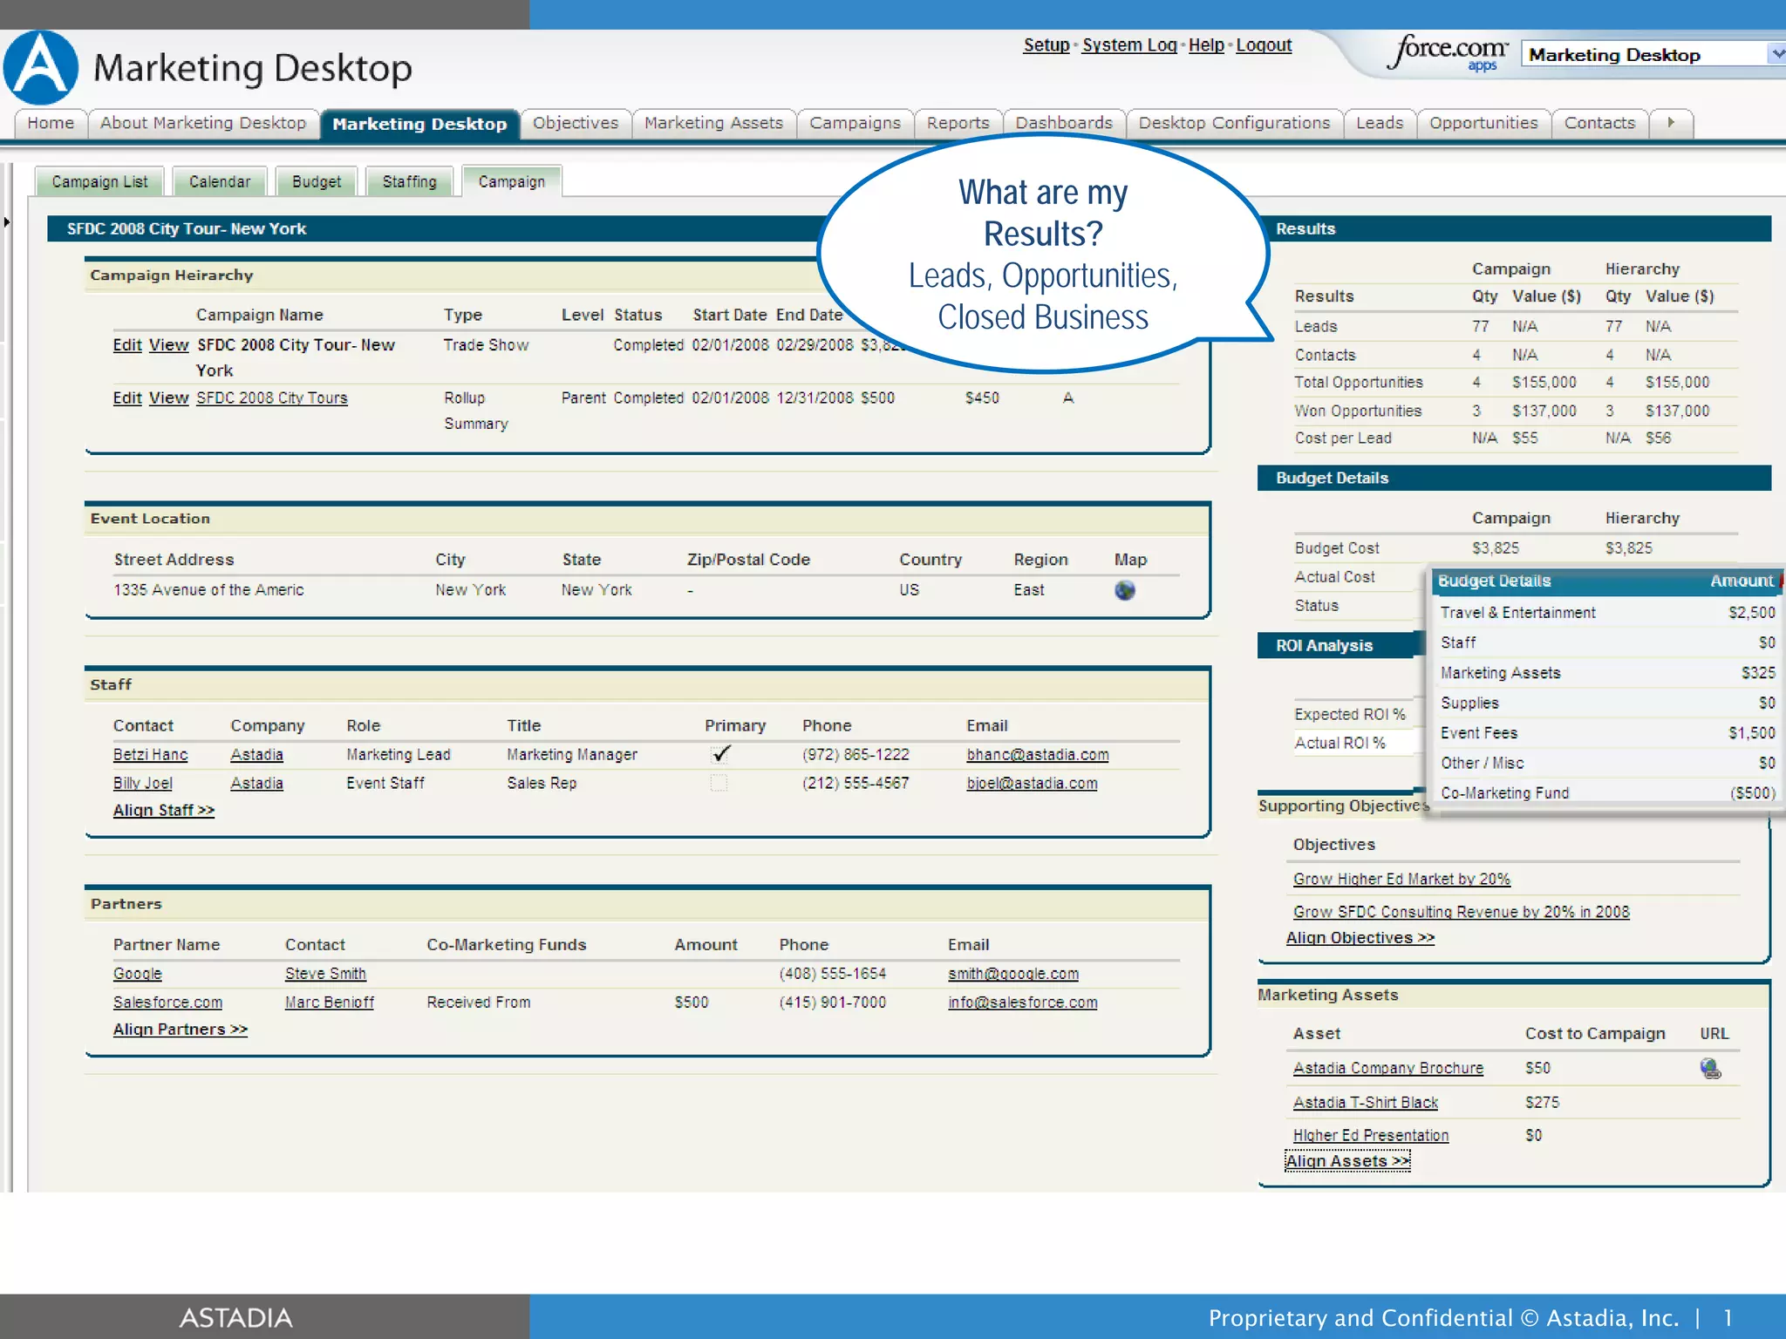Email bjoel@astadia.com
This screenshot has height=1339, width=1786.
coord(1032,784)
